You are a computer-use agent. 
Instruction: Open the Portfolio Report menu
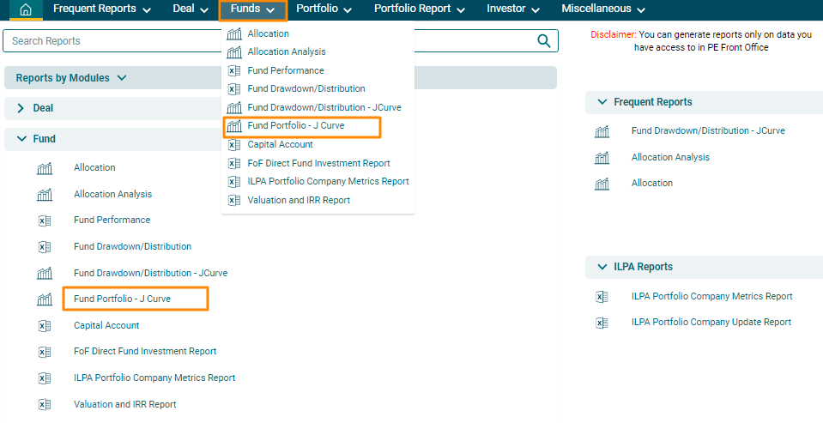(419, 9)
